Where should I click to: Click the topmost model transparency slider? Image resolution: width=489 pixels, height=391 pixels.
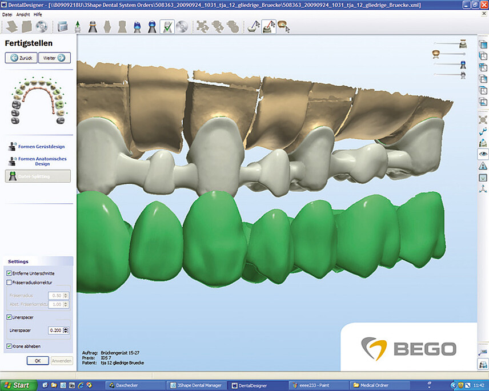pos(448,43)
